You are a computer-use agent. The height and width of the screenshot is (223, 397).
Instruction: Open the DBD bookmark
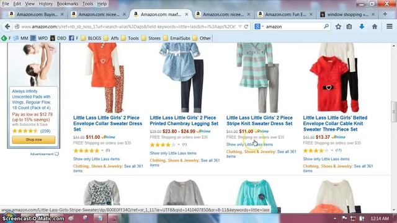pos(58,38)
